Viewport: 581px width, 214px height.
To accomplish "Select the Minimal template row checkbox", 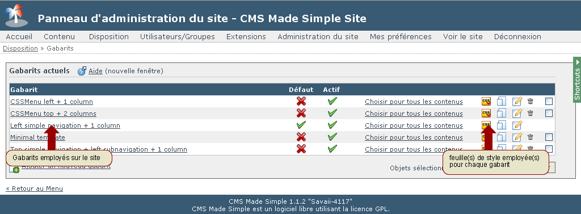I will click(549, 137).
